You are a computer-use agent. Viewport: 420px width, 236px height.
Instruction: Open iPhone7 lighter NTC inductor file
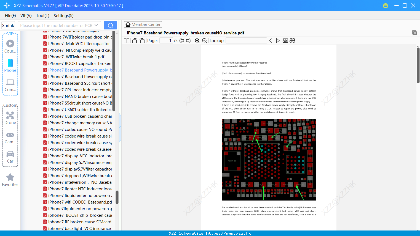[77, 189]
